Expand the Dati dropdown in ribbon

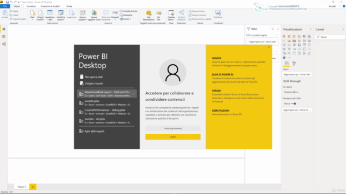click(32, 19)
